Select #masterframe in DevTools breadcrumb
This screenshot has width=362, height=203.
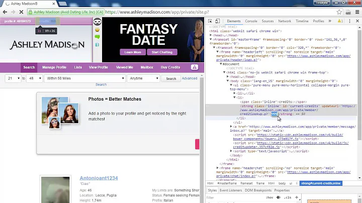pyautogui.click(x=227, y=183)
